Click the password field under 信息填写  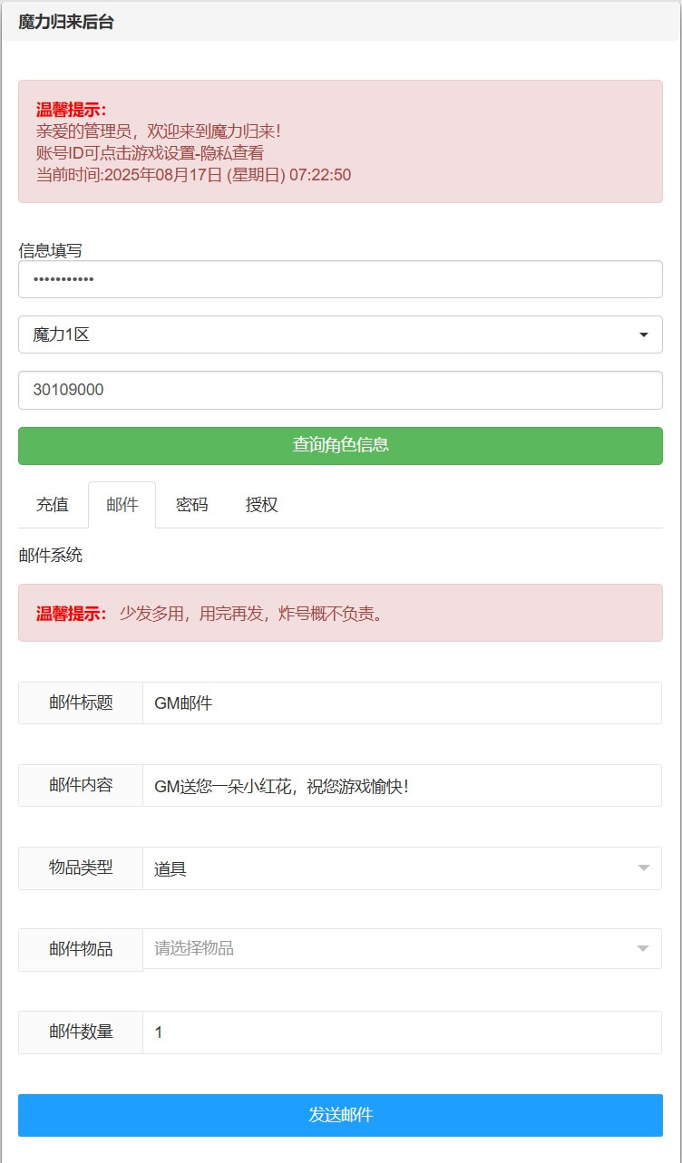coord(340,279)
